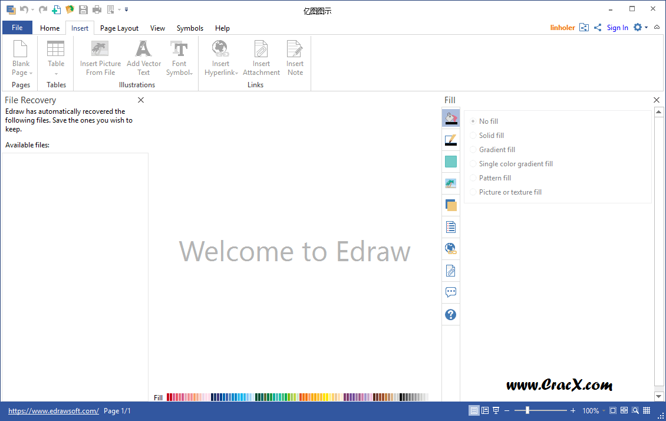Click Insert Note in the ribbon

[x=295, y=58]
